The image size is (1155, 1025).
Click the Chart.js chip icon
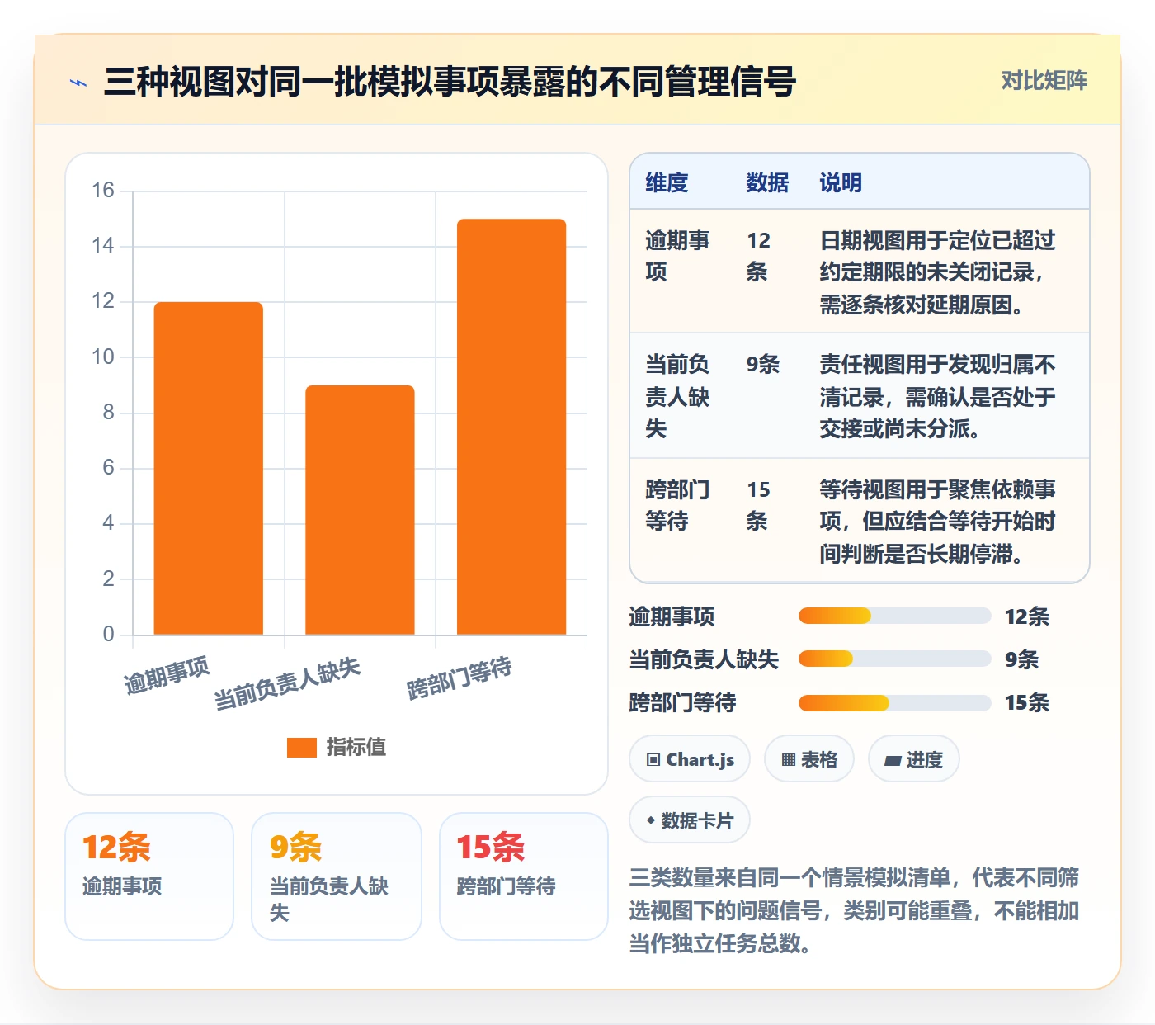tap(653, 760)
